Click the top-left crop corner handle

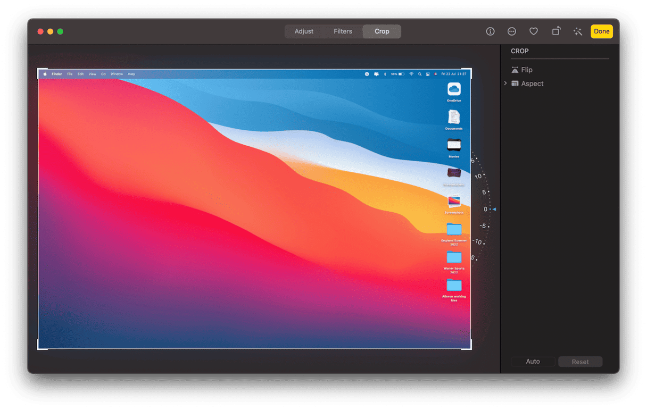[38, 69]
